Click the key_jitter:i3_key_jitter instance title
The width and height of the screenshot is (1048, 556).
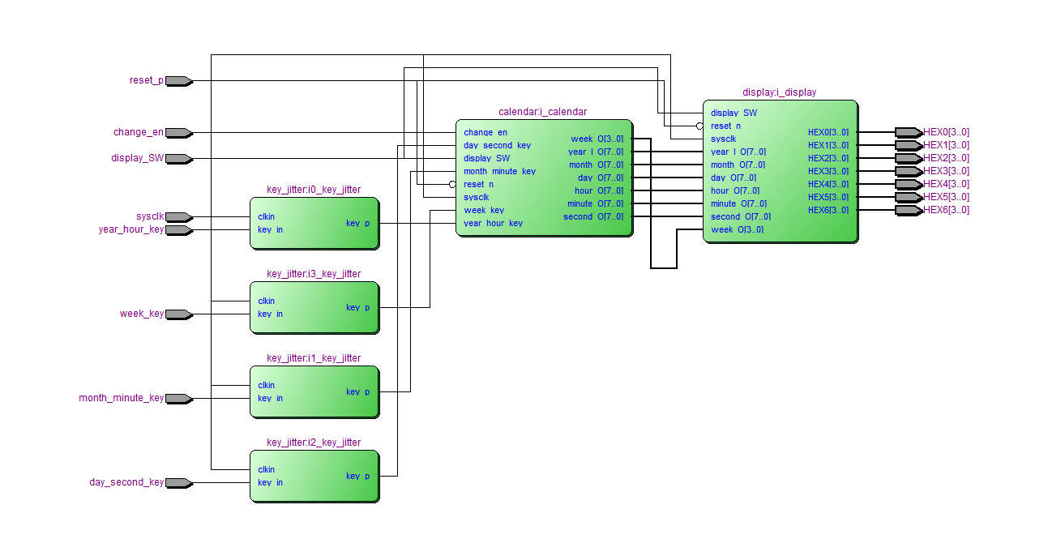[314, 274]
